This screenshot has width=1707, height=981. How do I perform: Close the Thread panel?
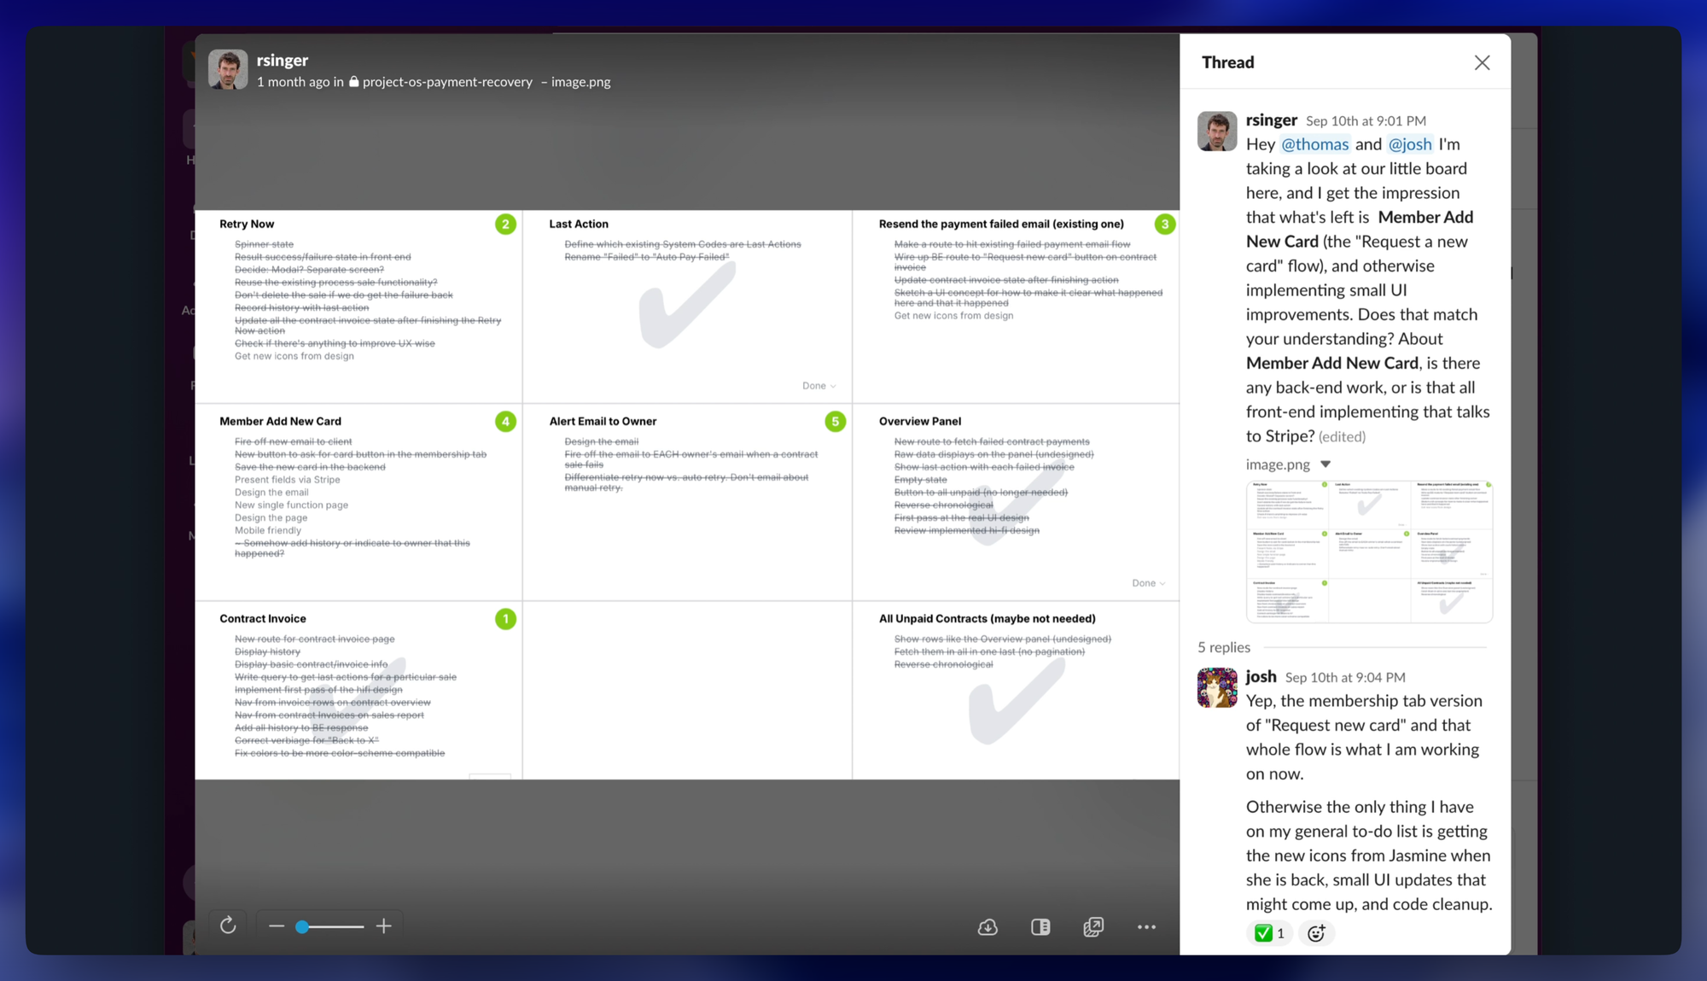pyautogui.click(x=1482, y=62)
